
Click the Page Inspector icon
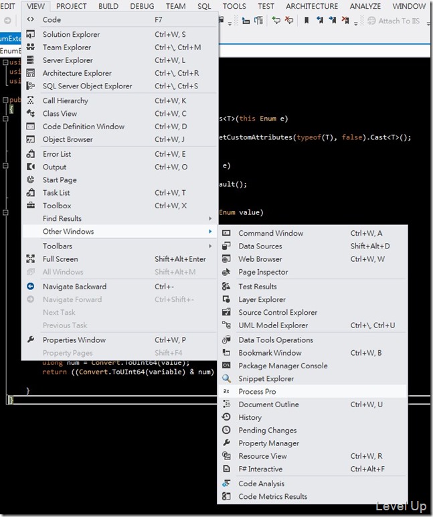[x=226, y=272]
